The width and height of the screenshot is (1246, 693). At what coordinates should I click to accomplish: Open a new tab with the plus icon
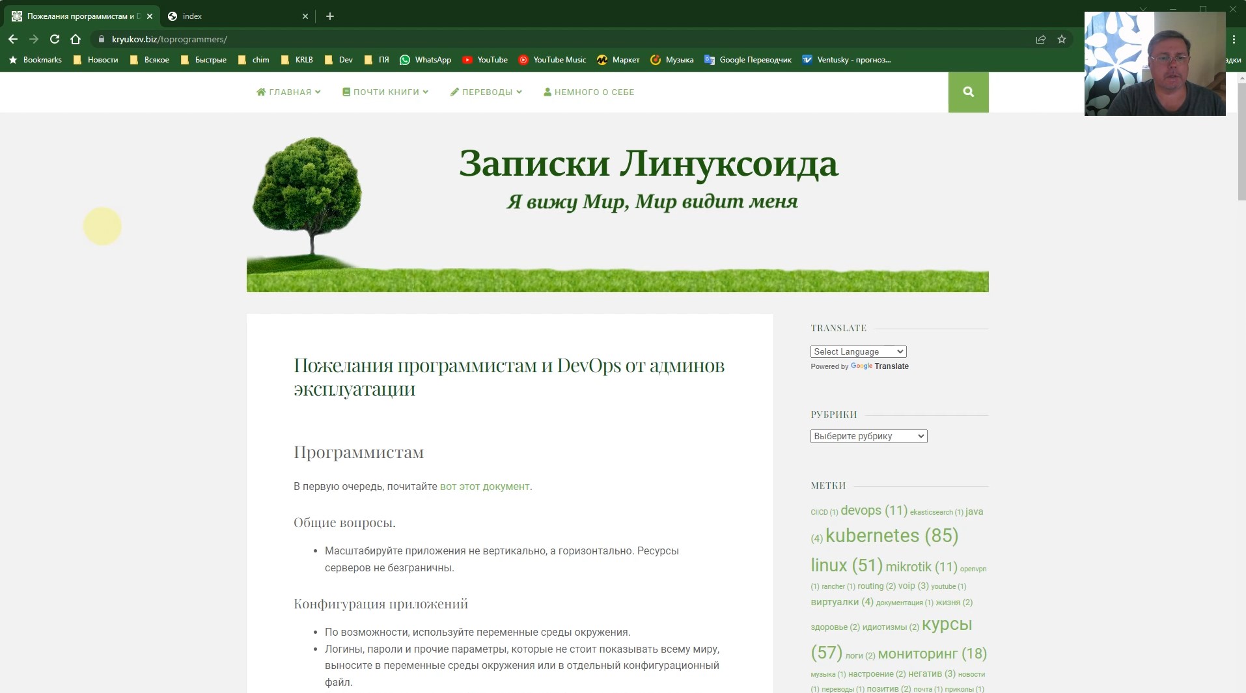click(330, 16)
